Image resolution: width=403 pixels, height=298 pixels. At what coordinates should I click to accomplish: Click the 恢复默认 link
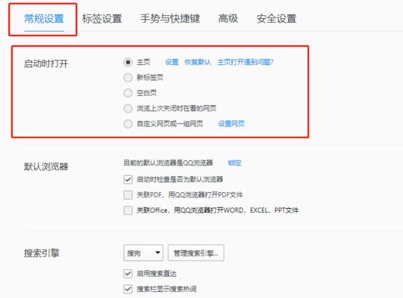[x=197, y=62]
